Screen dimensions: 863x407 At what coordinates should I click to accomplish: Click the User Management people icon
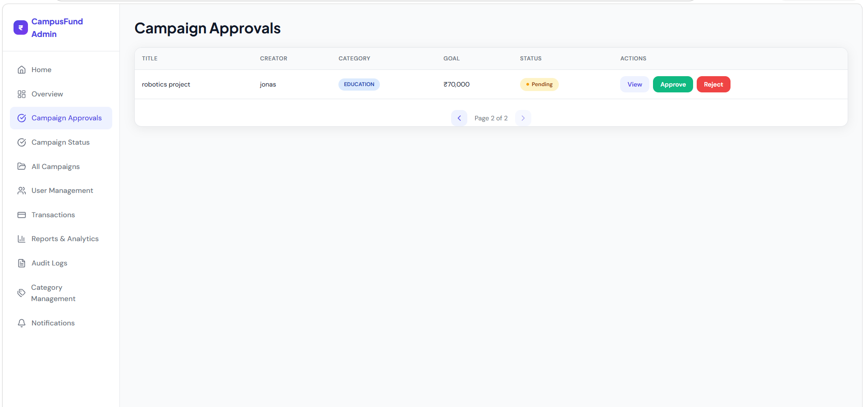click(x=22, y=191)
